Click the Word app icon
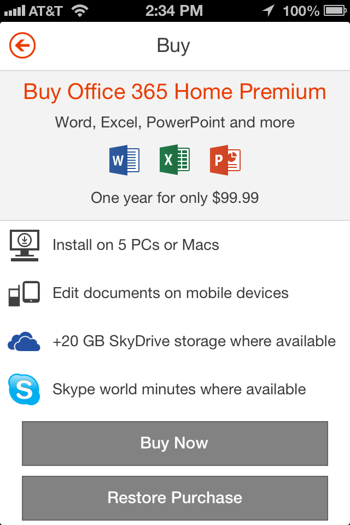The image size is (350, 525). [x=124, y=160]
